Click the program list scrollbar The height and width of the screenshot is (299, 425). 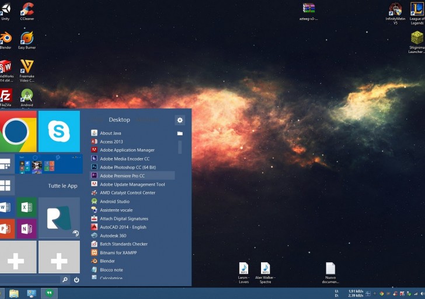click(x=180, y=147)
